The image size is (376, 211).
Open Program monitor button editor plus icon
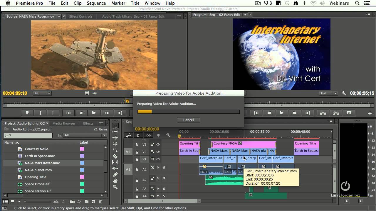[x=370, y=113]
